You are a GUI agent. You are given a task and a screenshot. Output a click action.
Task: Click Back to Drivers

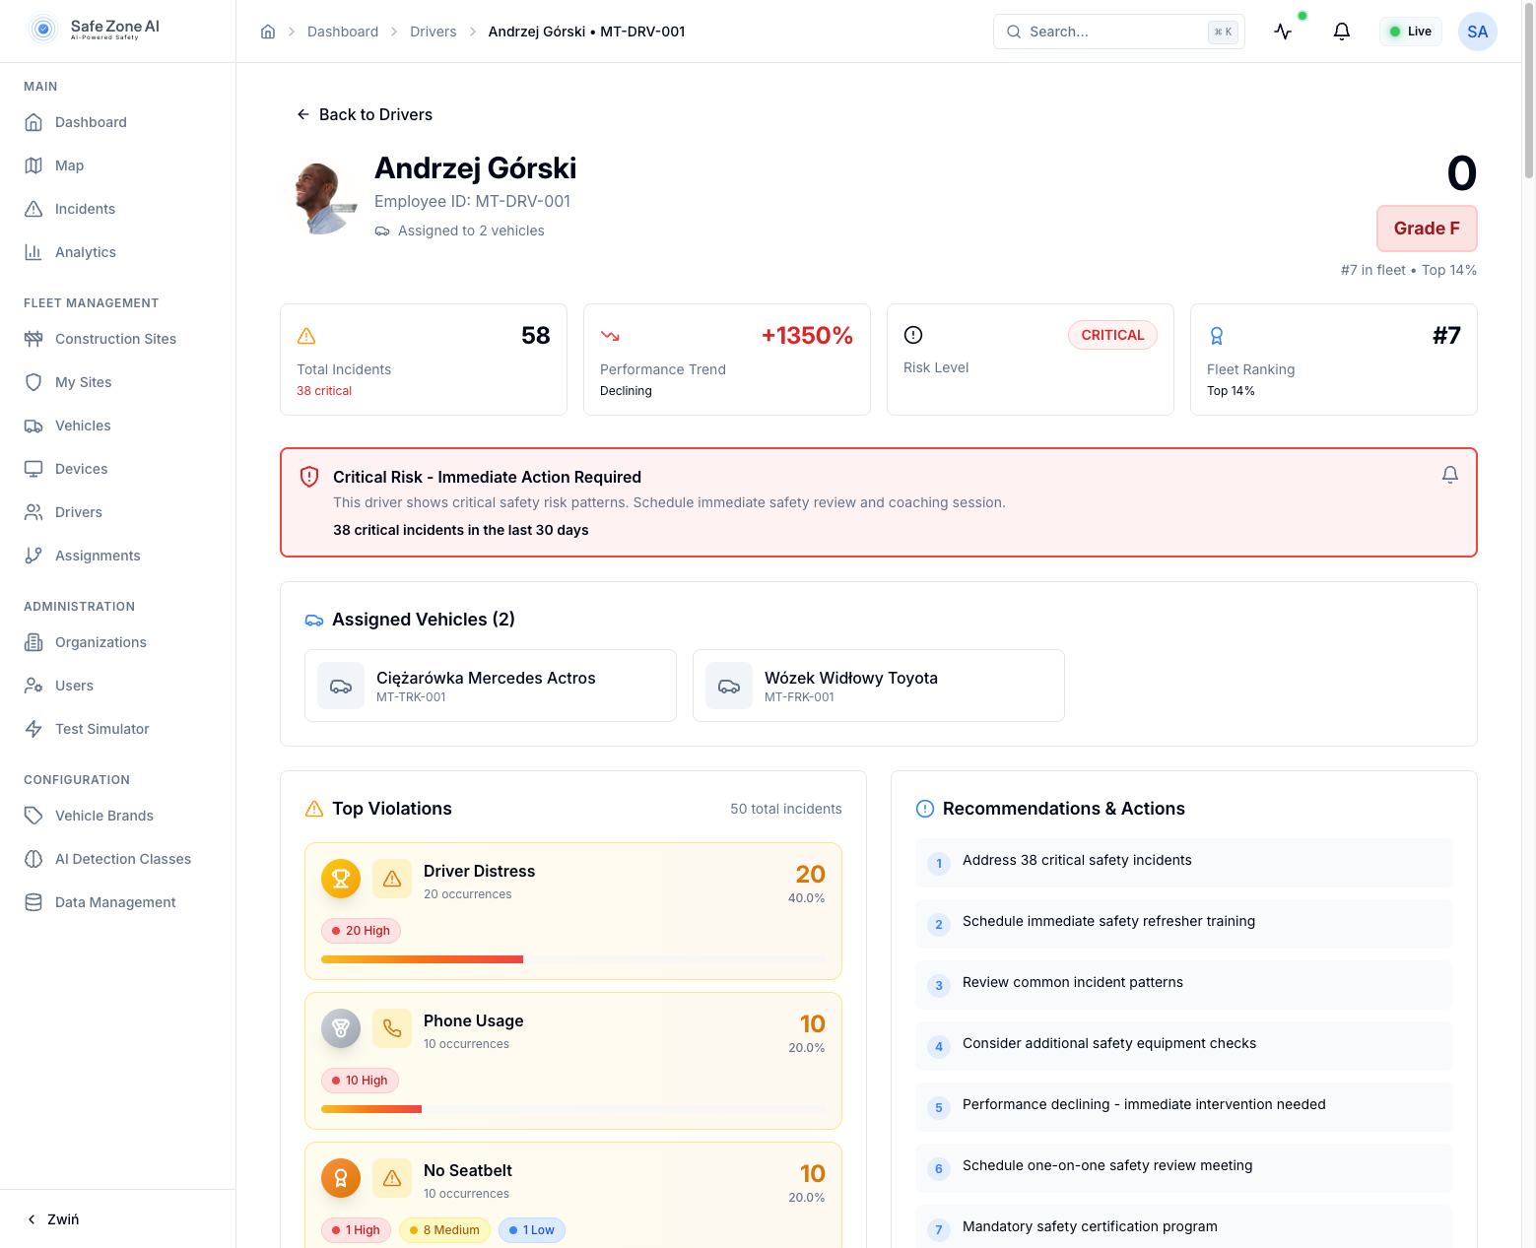pos(365,114)
